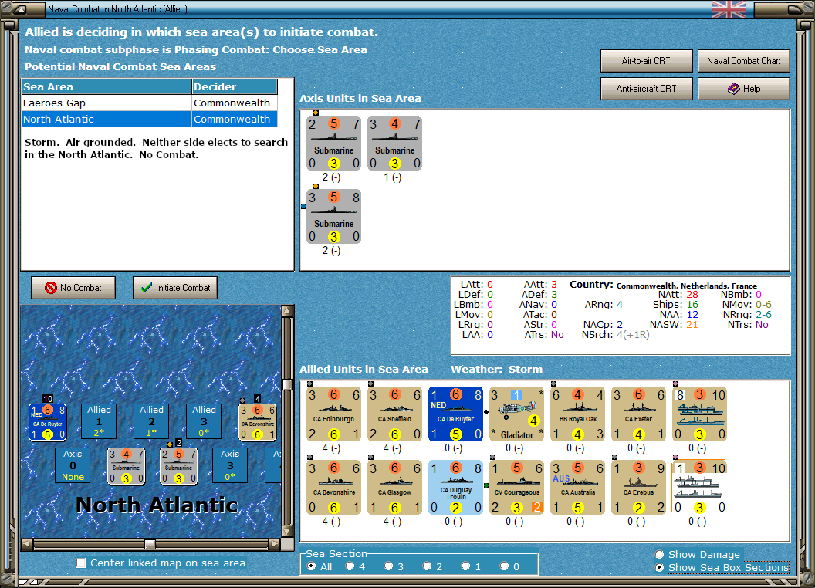
Task: Select CA De Ruyter in Allied units list
Action: point(456,414)
